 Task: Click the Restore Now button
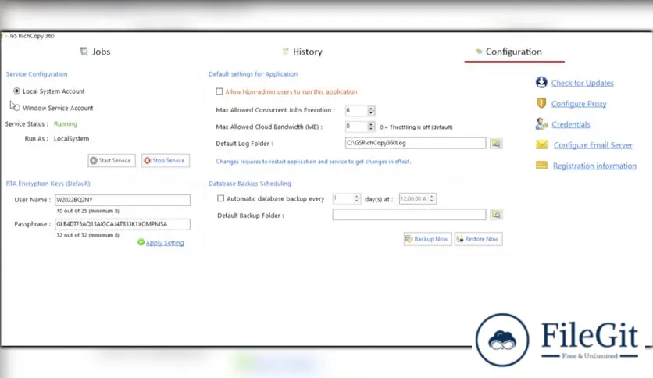478,239
